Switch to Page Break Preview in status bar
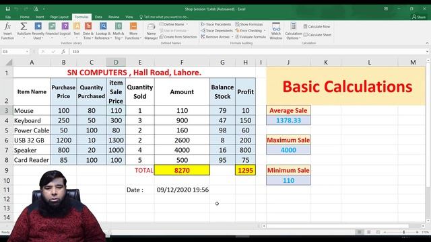Image resolution: width=431 pixels, height=242 pixels. 378,233
